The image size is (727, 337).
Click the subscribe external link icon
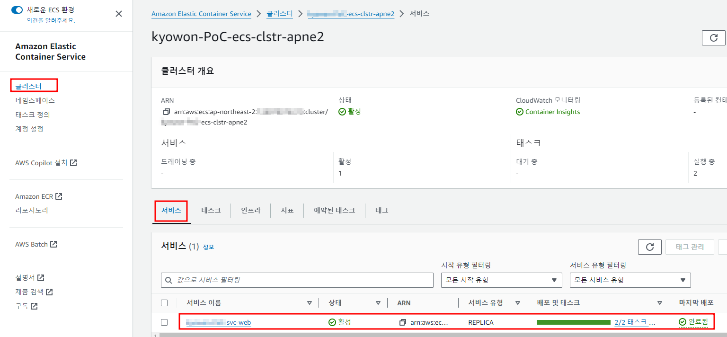click(34, 306)
